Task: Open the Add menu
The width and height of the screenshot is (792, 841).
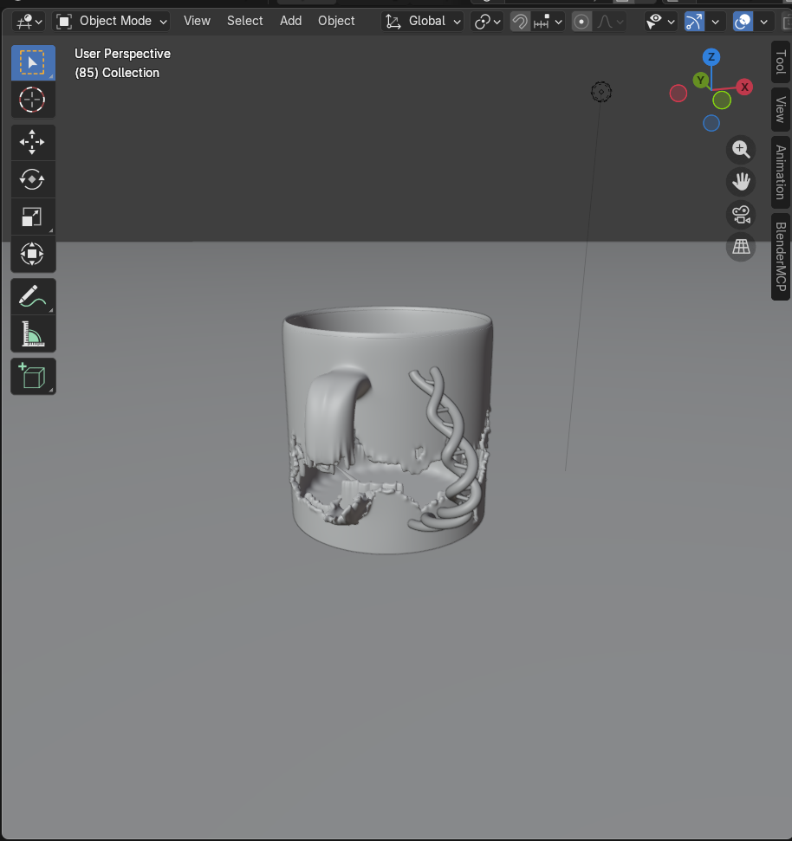Action: (290, 21)
